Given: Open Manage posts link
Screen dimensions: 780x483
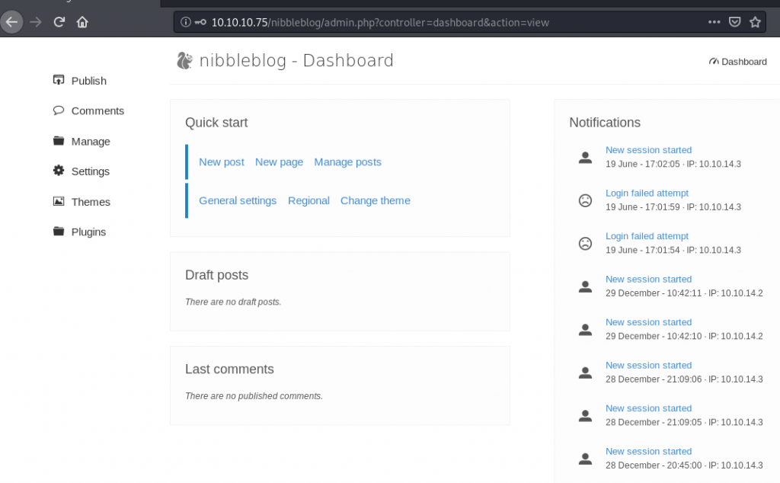Looking at the screenshot, I should (x=347, y=162).
